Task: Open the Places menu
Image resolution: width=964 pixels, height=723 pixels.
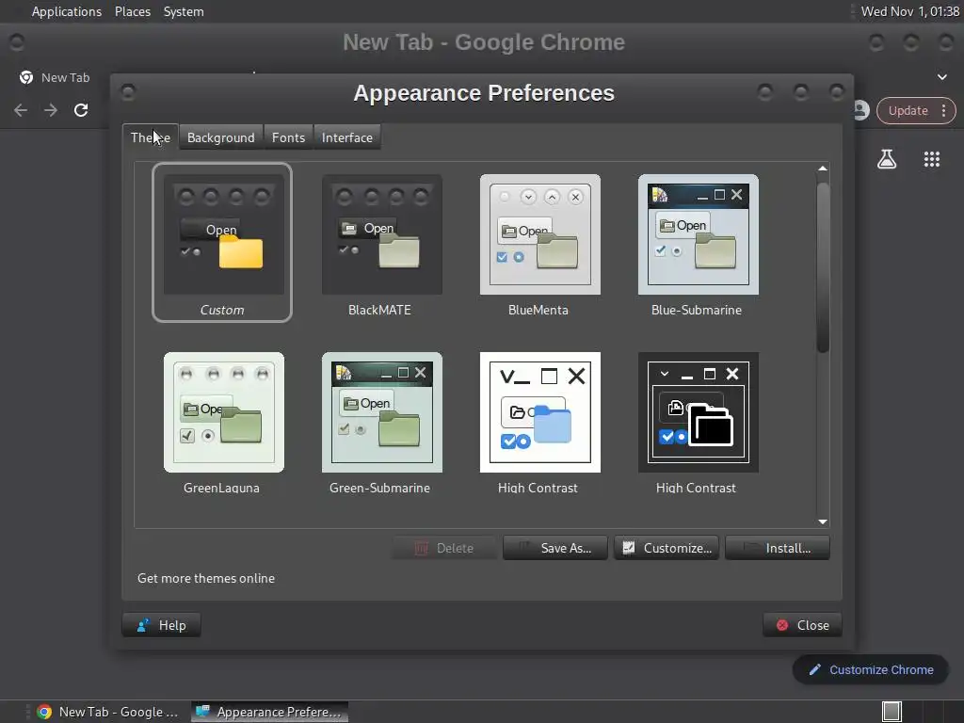Action: (133, 11)
